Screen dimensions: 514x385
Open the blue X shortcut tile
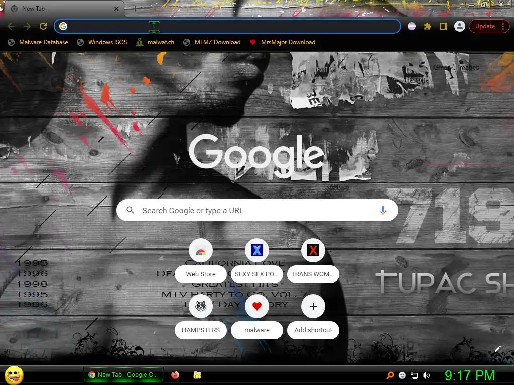click(257, 251)
